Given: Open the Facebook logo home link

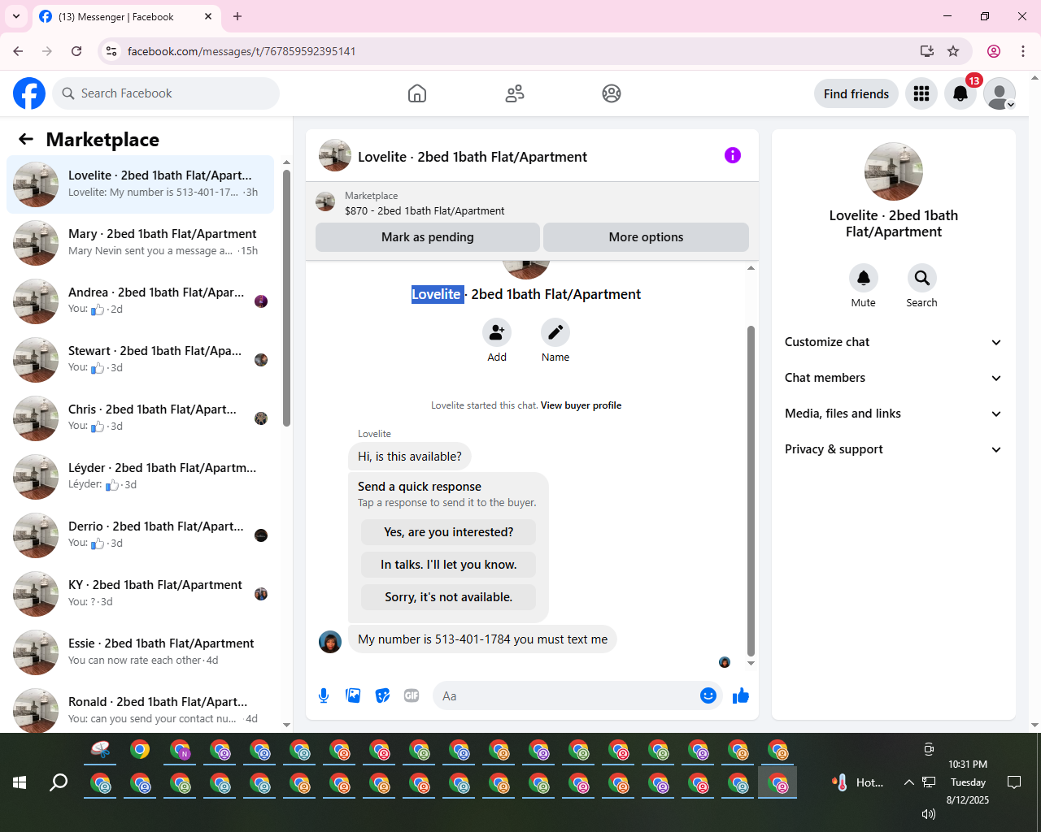Looking at the screenshot, I should coord(29,93).
